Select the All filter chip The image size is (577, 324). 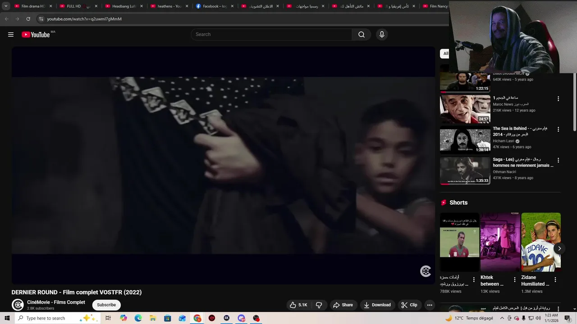pos(445,54)
